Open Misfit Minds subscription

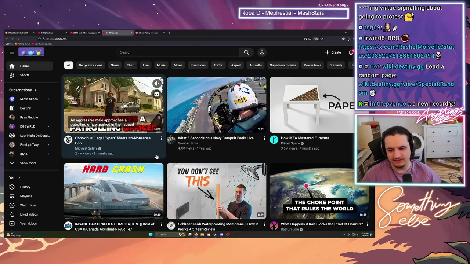coord(30,99)
